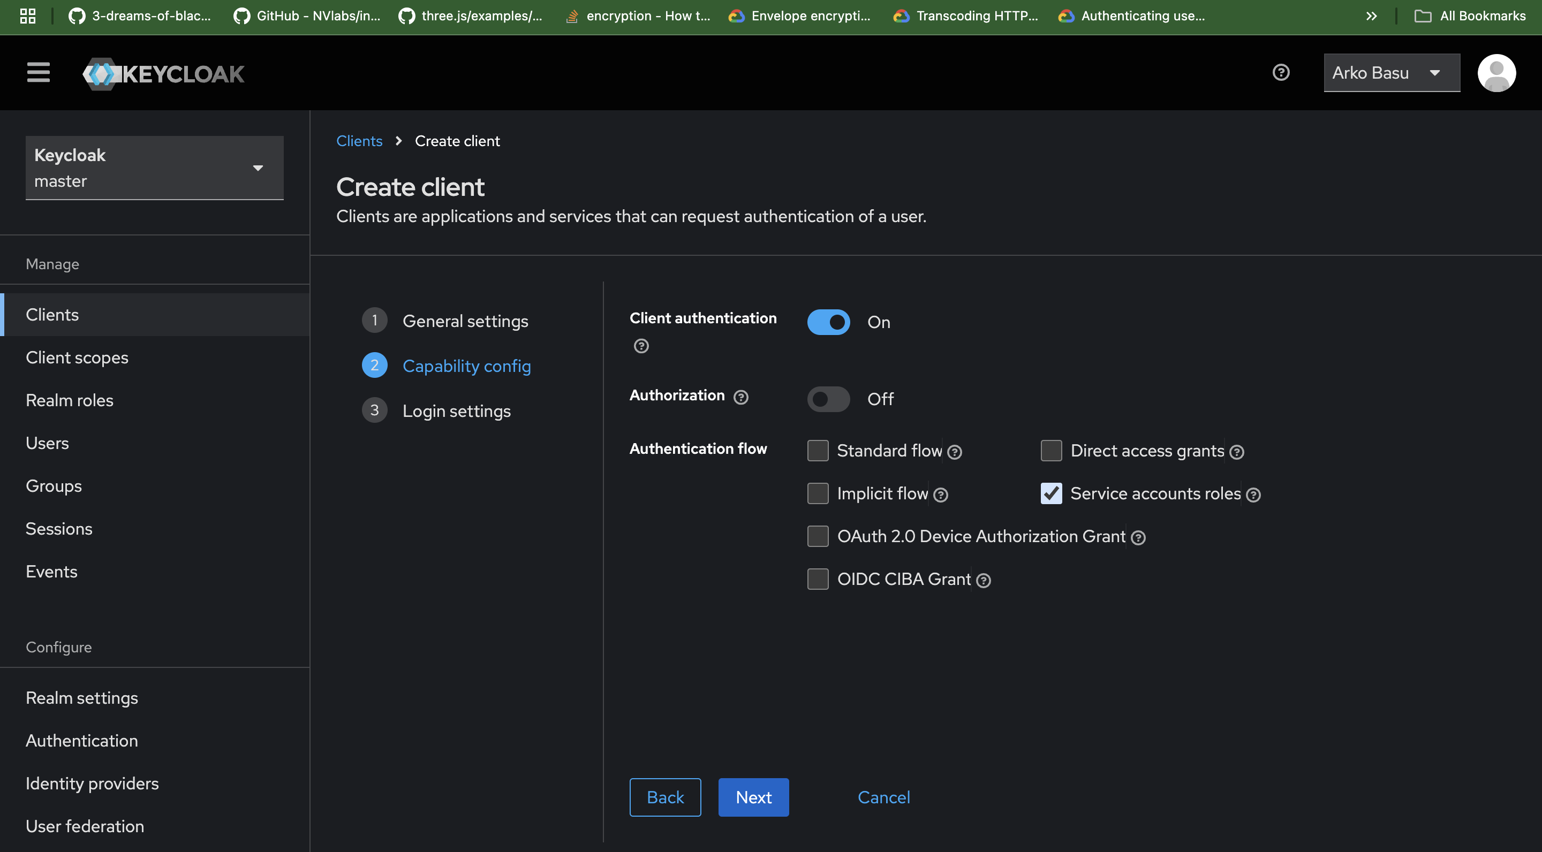Open the Arko Basu account dropdown
Viewport: 1542px width, 852px height.
[x=1391, y=72]
